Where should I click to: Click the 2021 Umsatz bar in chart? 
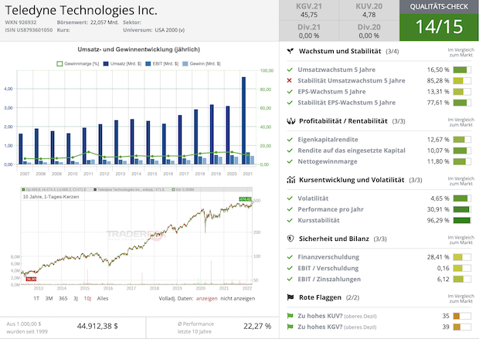click(243, 120)
